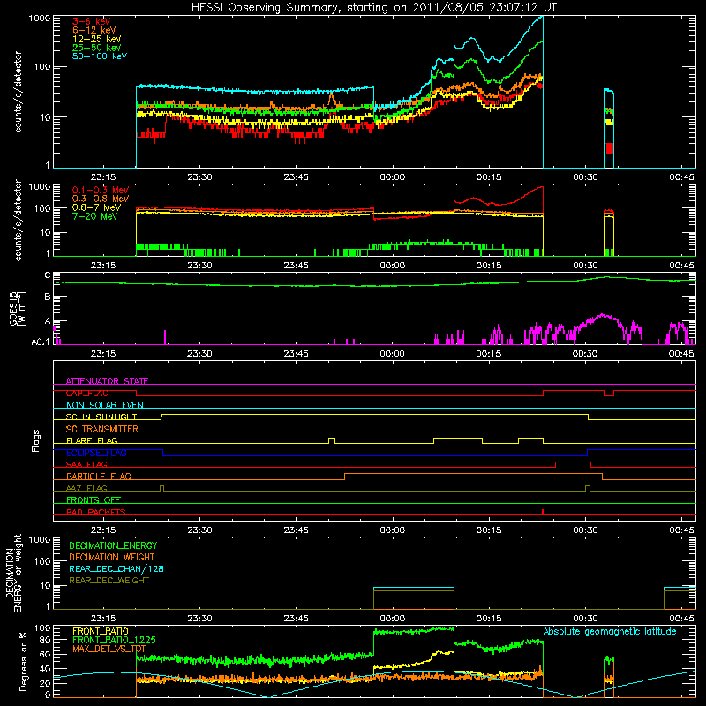The image size is (706, 706).
Task: Click the Absolute geomagnetic latitude label
Action: pos(610,632)
